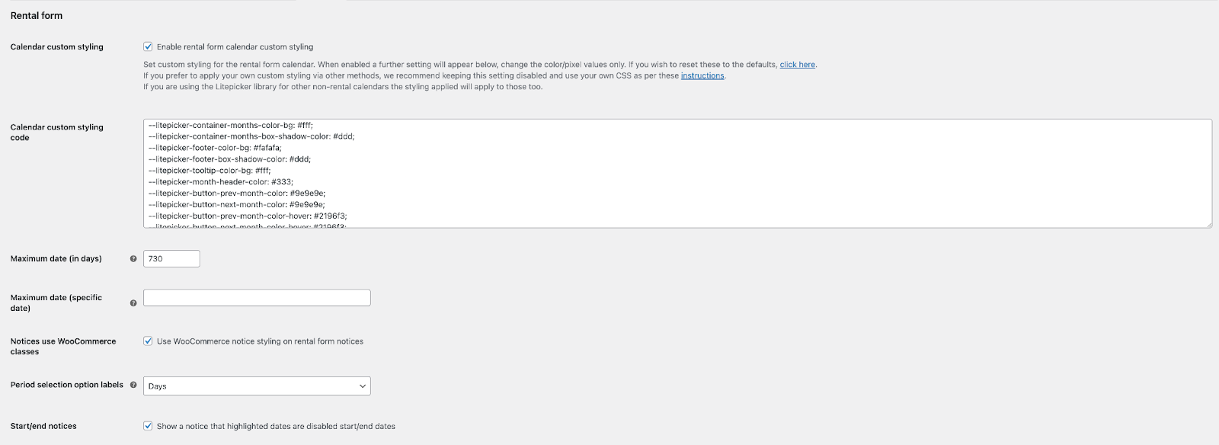Image resolution: width=1219 pixels, height=445 pixels.
Task: Focus the Maximum date specific date field
Action: [x=257, y=298]
